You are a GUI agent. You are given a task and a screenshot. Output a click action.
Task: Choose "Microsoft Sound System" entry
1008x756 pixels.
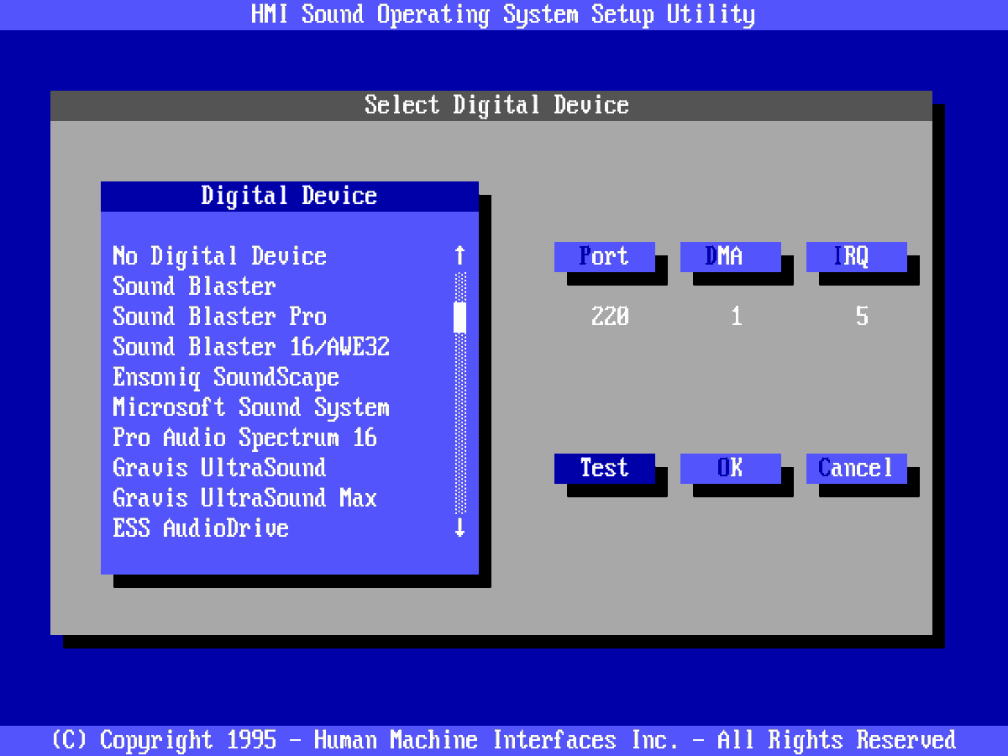pos(251,407)
